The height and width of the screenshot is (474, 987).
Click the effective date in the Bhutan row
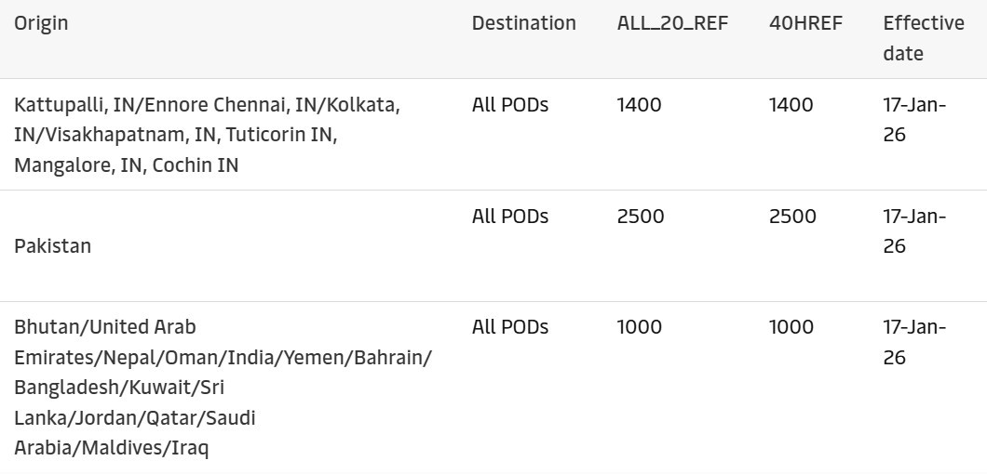pyautogui.click(x=913, y=342)
